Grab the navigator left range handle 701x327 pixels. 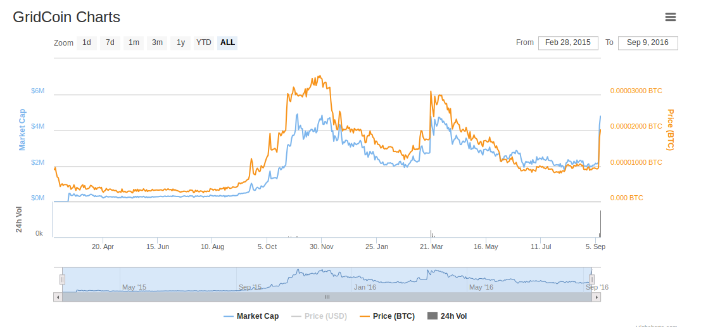tap(62, 279)
